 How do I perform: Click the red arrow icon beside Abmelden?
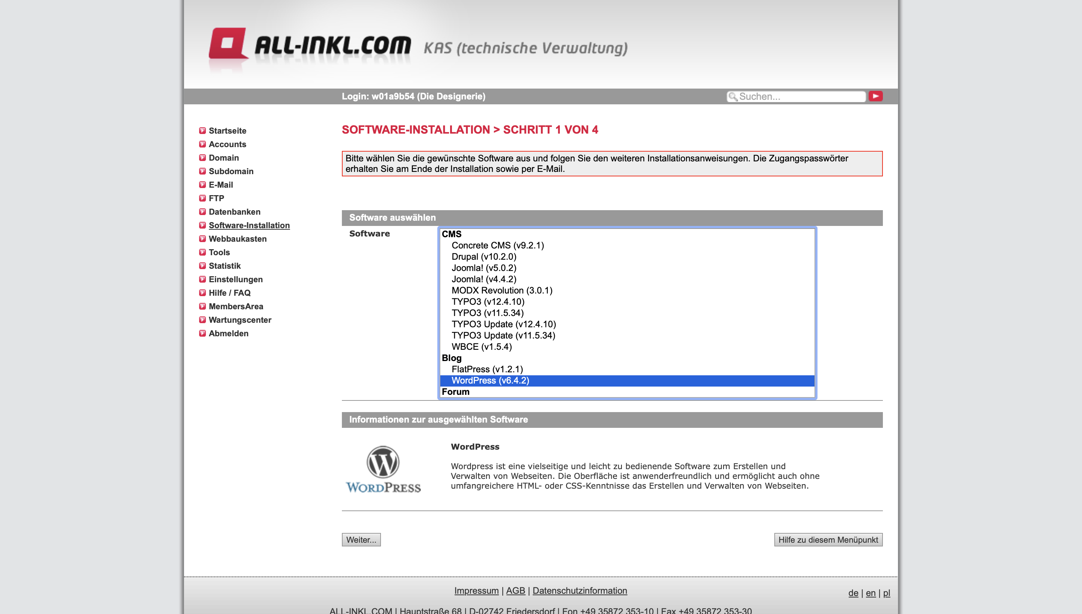(202, 333)
